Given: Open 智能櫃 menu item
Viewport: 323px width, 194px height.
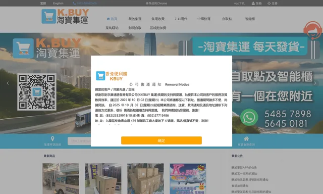Looking at the screenshot, I should click(x=250, y=19).
